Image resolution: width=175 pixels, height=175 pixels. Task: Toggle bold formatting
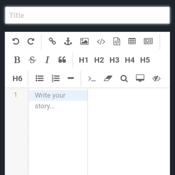tap(17, 60)
